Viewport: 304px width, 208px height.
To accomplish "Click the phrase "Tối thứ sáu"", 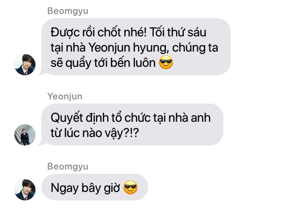I will pos(178,32).
